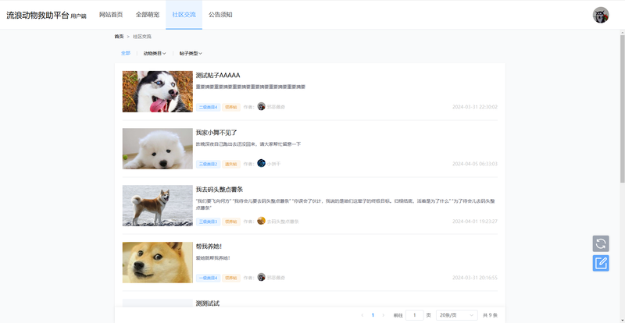Viewport: 625px width, 323px height.
Task: Click the 三级类目3 tag
Action: pos(208,222)
